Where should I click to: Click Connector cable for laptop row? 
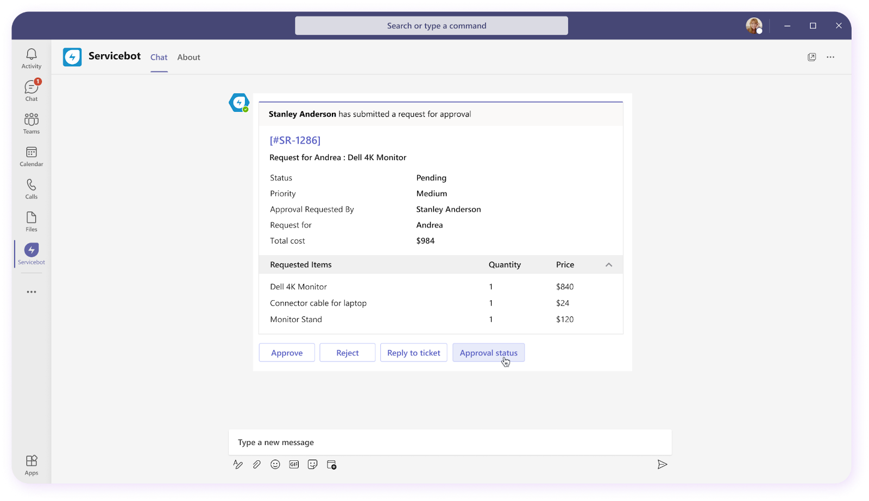tap(440, 303)
